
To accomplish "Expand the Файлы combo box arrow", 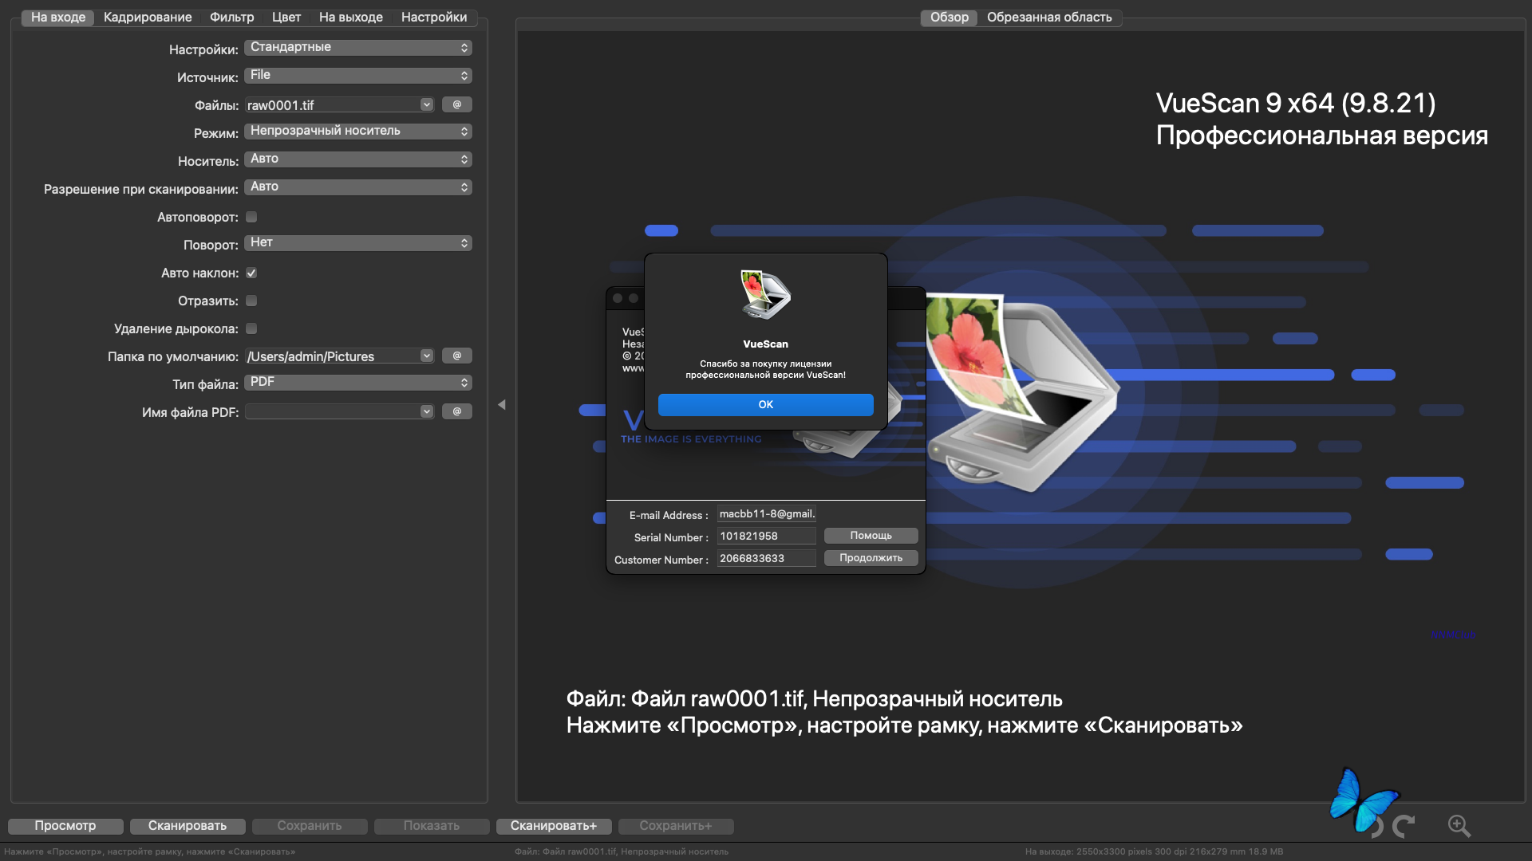I will (427, 104).
